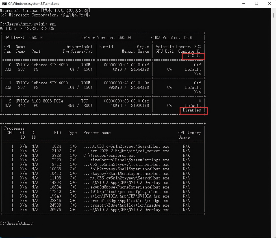
Task: Click the cmd.exe icon in title bar
Action: (x=4, y=3)
